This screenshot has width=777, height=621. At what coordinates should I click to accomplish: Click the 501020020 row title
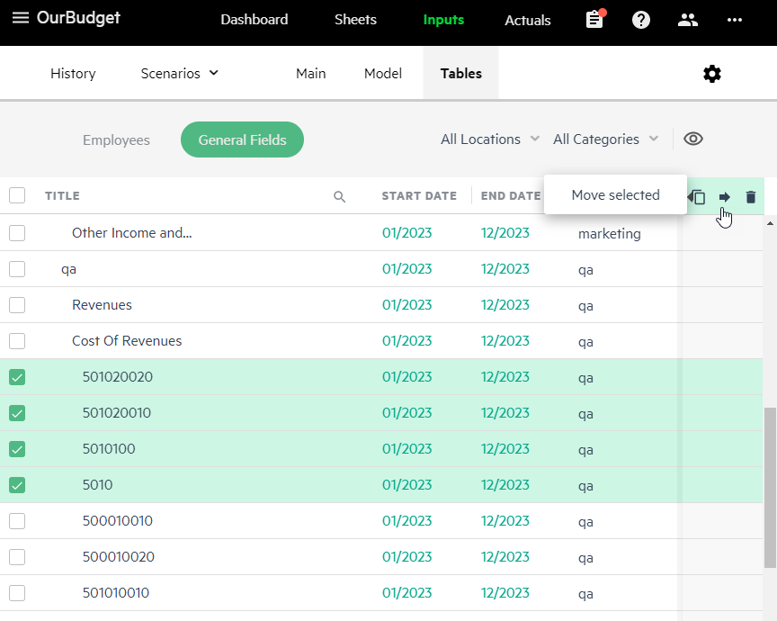point(118,377)
